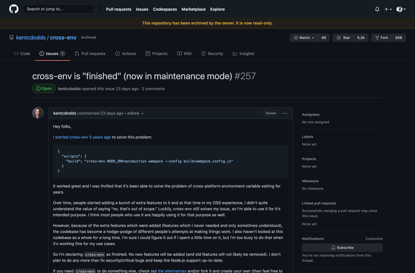Click 'No milestone' text
Screen dimensions: 415x273
tap(313, 189)
